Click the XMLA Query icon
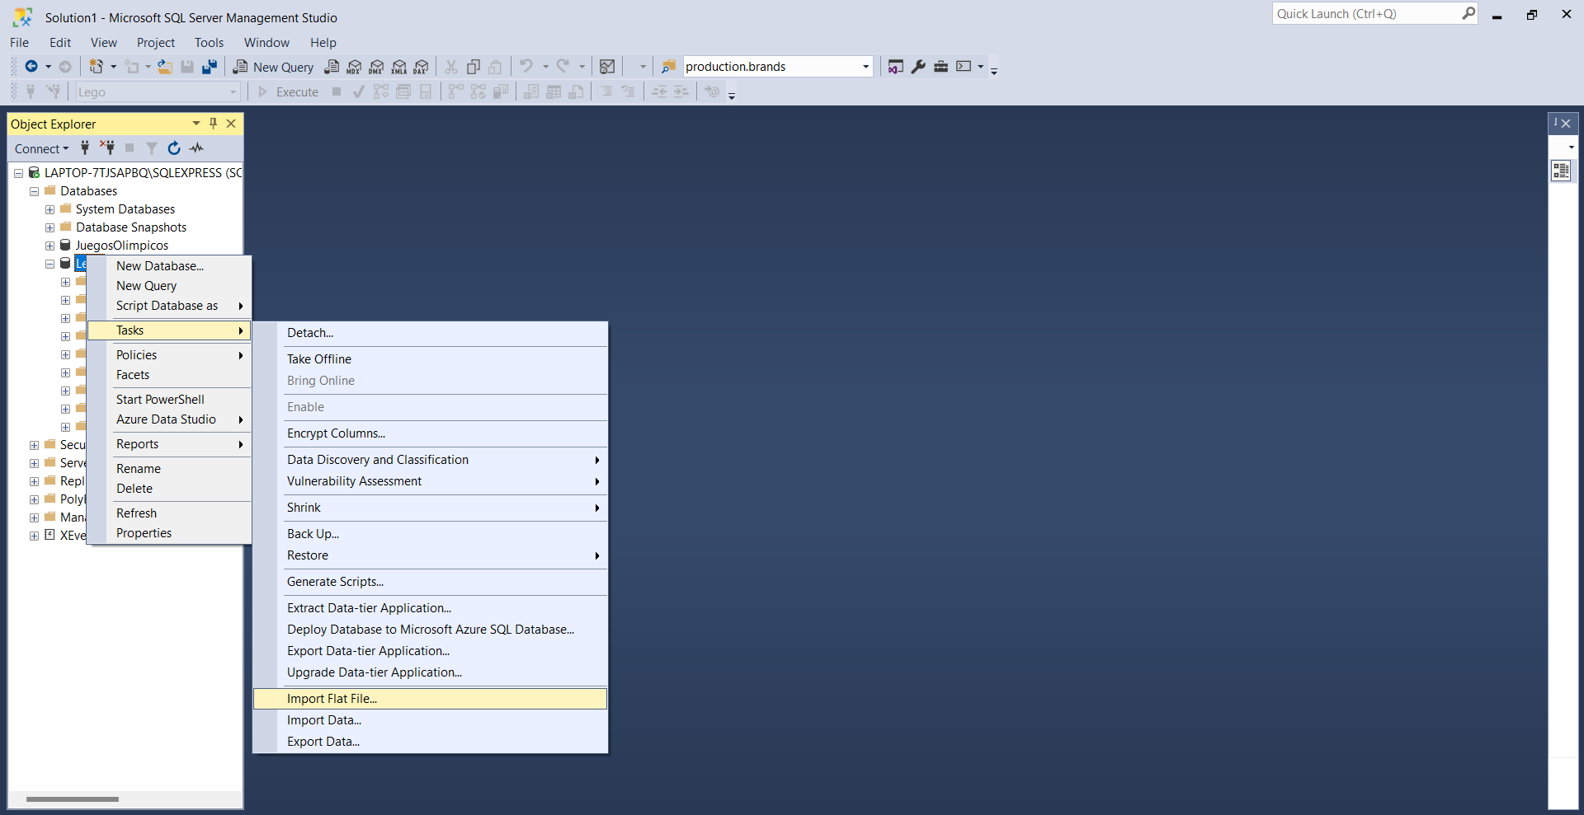Screen dimensions: 1584x815 point(399,67)
